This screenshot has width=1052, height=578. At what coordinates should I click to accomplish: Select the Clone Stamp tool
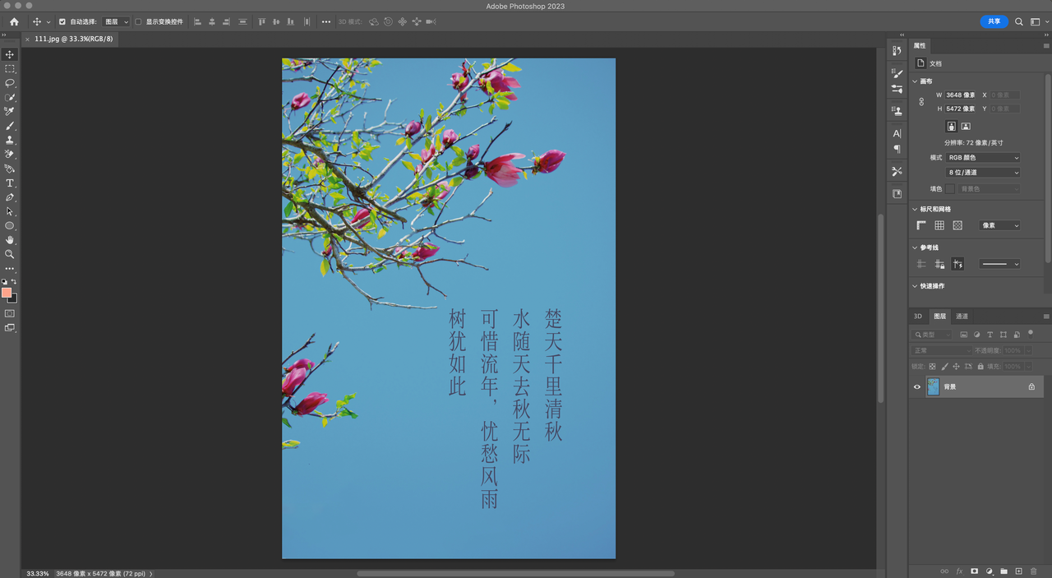pos(10,140)
